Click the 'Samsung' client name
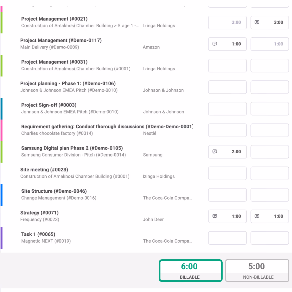292x292 pixels. [x=153, y=155]
